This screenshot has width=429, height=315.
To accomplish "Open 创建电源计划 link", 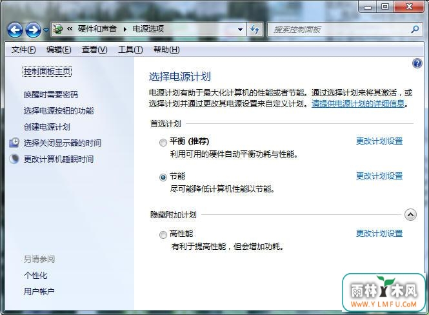I will [x=47, y=127].
